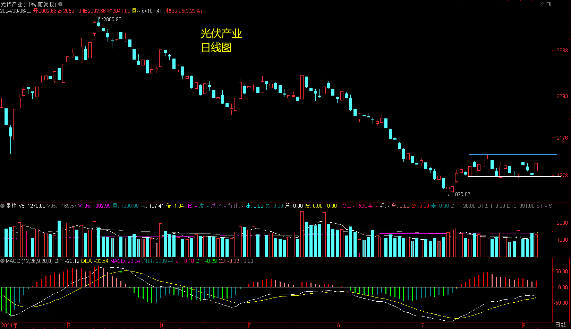Click month 4 marker on the time axis
571x329 pixels.
coord(162,325)
